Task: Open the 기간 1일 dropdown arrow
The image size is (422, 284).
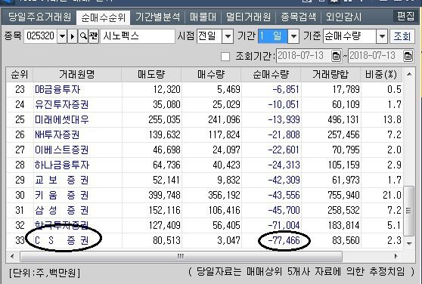Action: point(293,36)
